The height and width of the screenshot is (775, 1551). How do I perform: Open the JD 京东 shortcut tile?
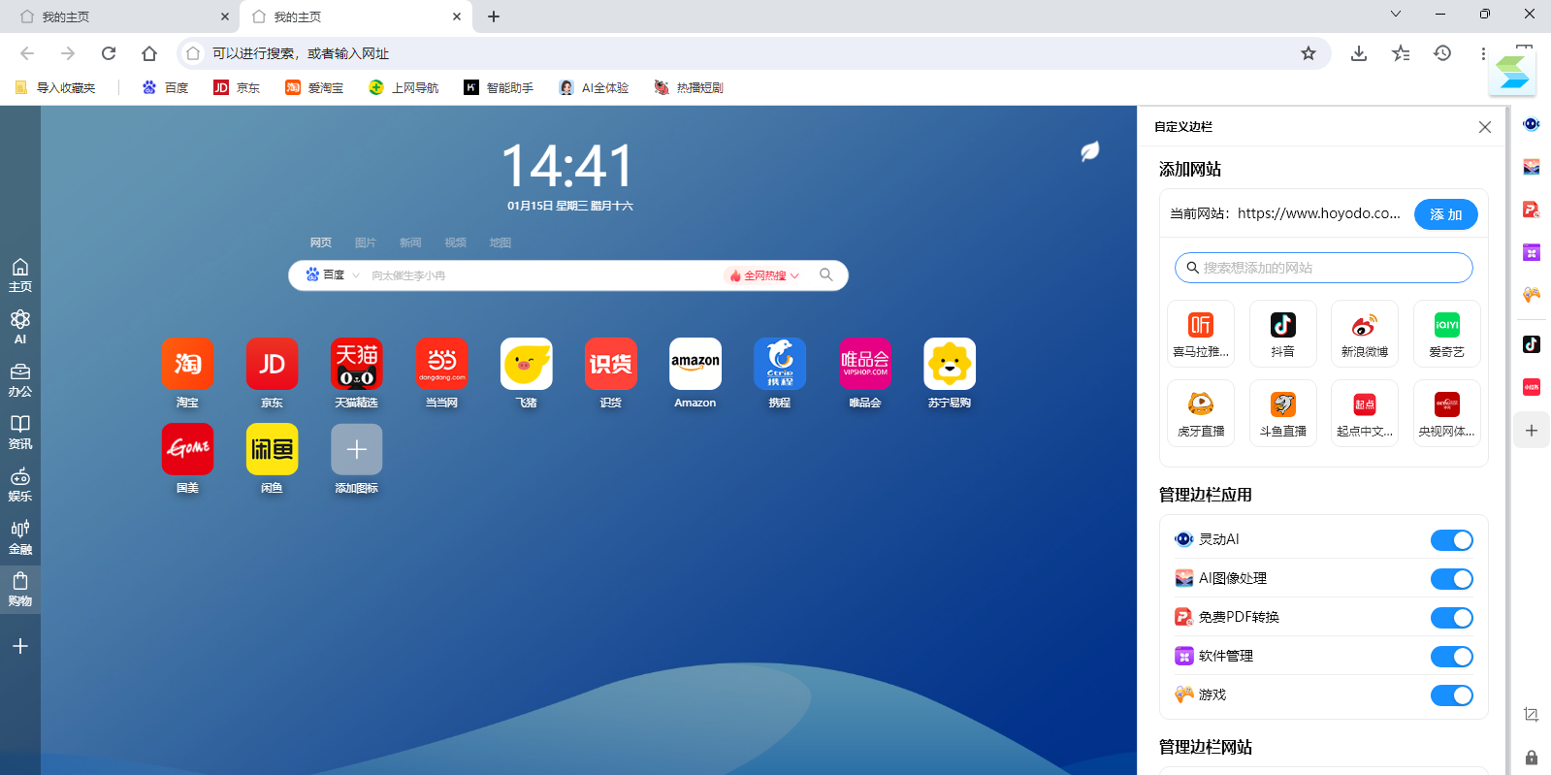coord(272,364)
